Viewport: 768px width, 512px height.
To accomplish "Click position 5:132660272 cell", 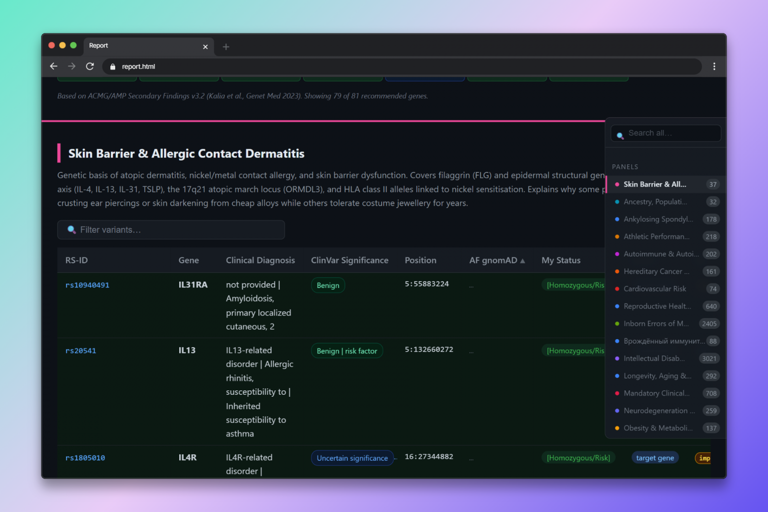I will [x=429, y=350].
